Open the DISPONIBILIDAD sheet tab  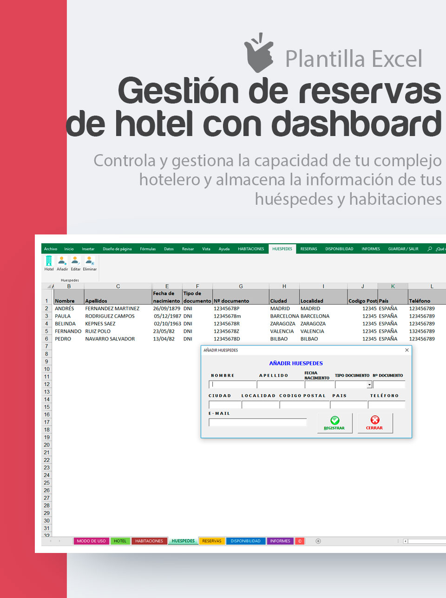(x=246, y=541)
